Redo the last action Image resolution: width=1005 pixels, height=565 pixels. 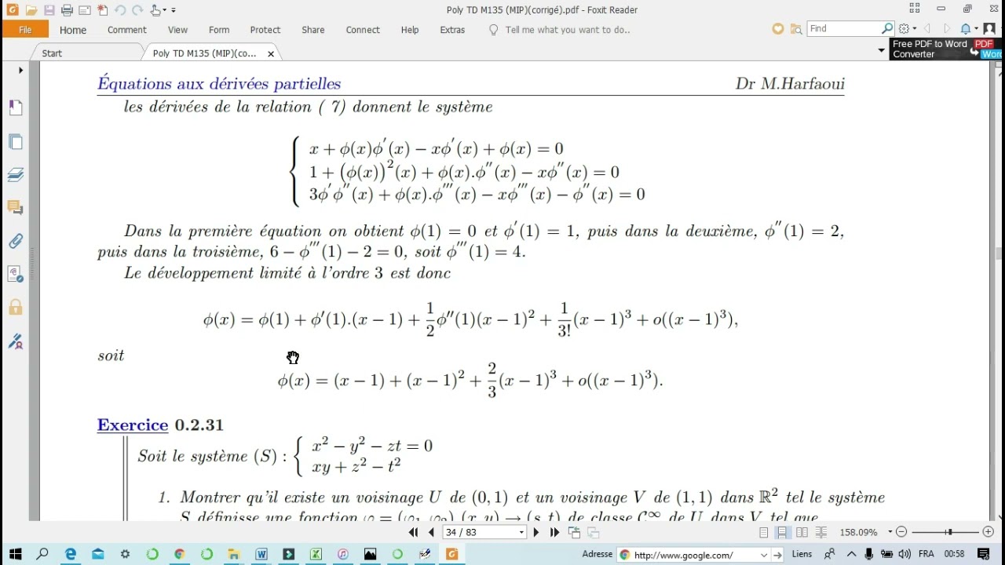137,10
